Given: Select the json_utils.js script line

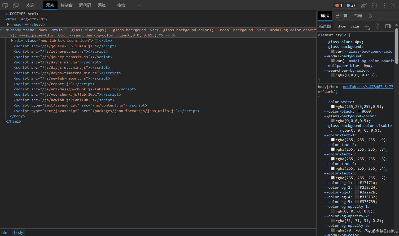Looking at the screenshot, I should click(x=107, y=111).
